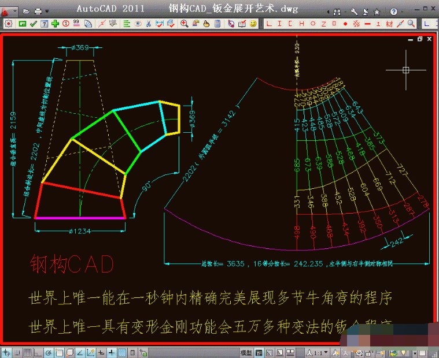Toggle Snap Mode in the status bar
This screenshot has height=358, width=439.
17,352
